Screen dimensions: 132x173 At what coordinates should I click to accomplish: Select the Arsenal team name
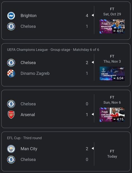pyautogui.click(x=28, y=115)
